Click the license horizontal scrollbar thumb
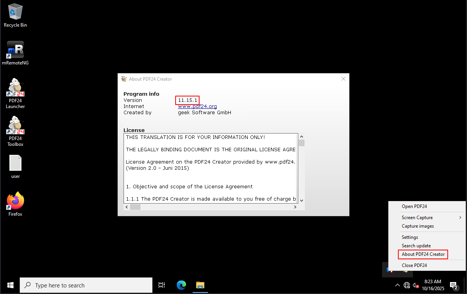Screen dimensions: 467x294 coord(135,207)
